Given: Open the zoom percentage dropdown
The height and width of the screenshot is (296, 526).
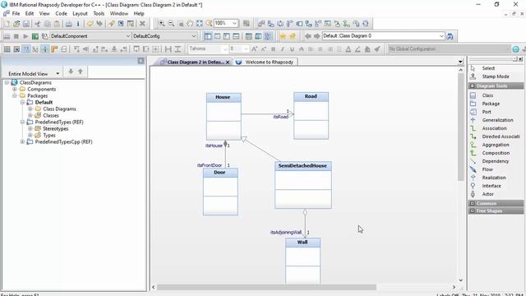Looking at the screenshot, I should click(x=235, y=23).
